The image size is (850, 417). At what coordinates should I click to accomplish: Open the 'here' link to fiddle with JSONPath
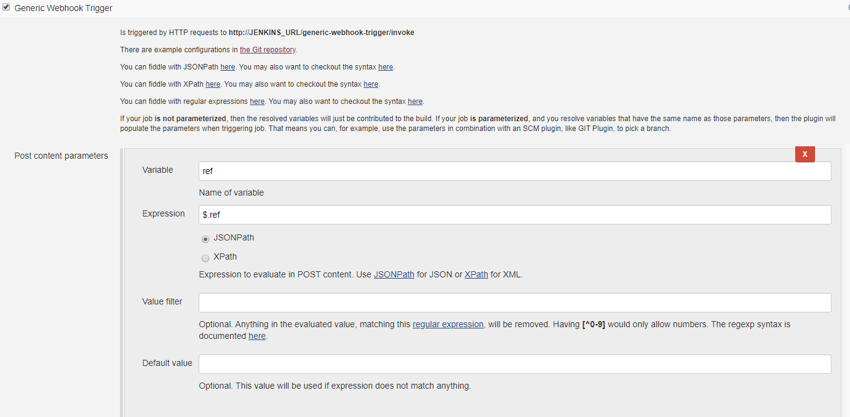228,67
